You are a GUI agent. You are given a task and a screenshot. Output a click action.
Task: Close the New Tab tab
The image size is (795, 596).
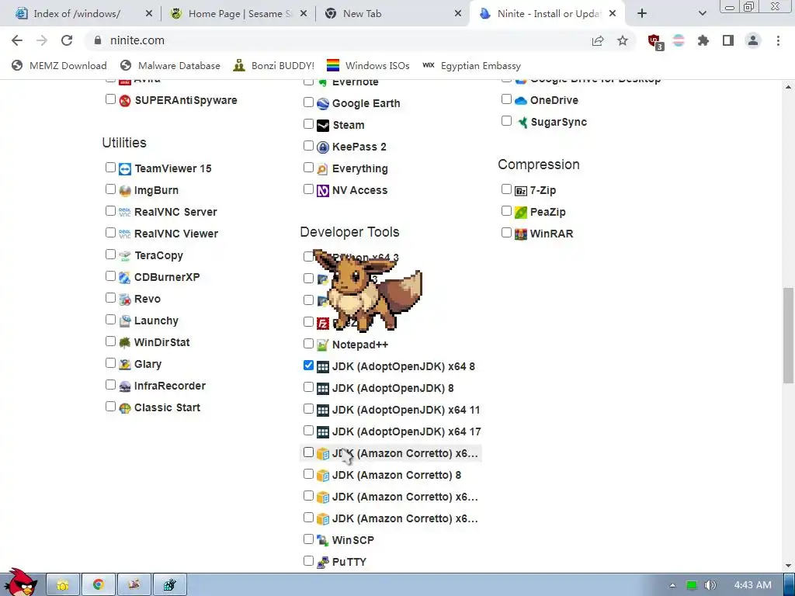pyautogui.click(x=458, y=14)
